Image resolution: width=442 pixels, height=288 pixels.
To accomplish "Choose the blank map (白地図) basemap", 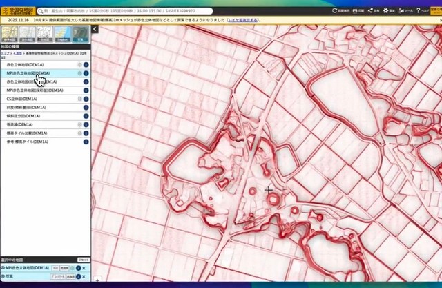I will 44,35.
